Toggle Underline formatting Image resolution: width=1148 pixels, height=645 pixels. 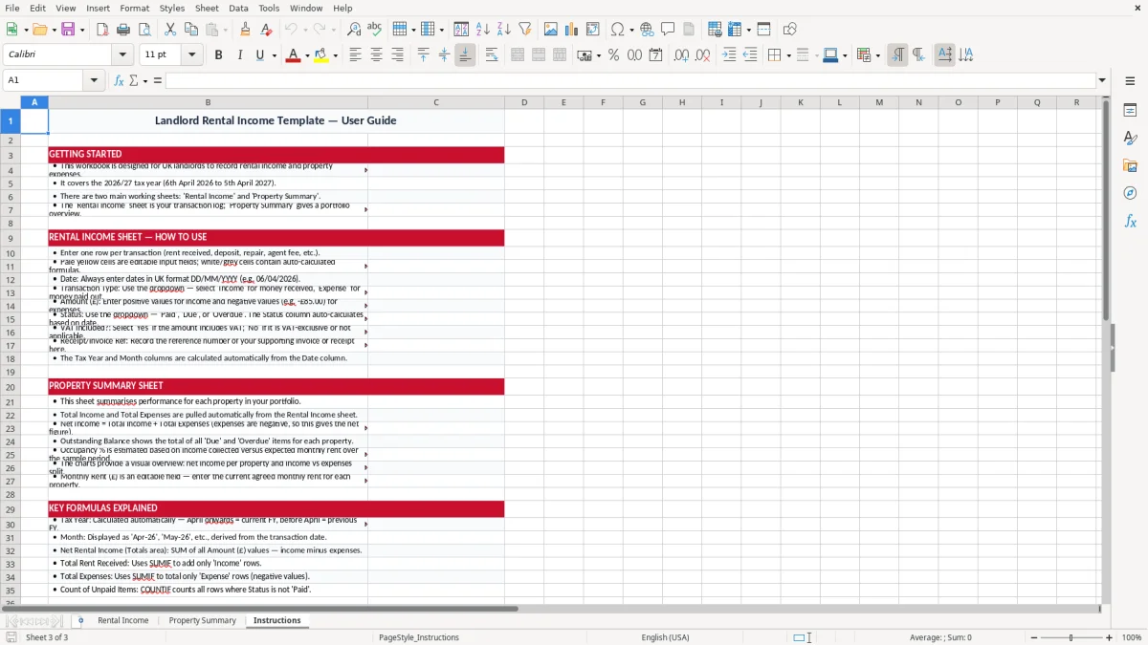point(259,55)
